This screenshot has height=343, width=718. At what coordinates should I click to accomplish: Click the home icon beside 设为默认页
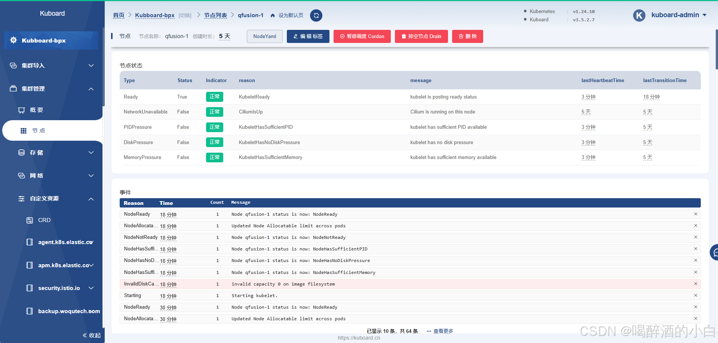(273, 15)
